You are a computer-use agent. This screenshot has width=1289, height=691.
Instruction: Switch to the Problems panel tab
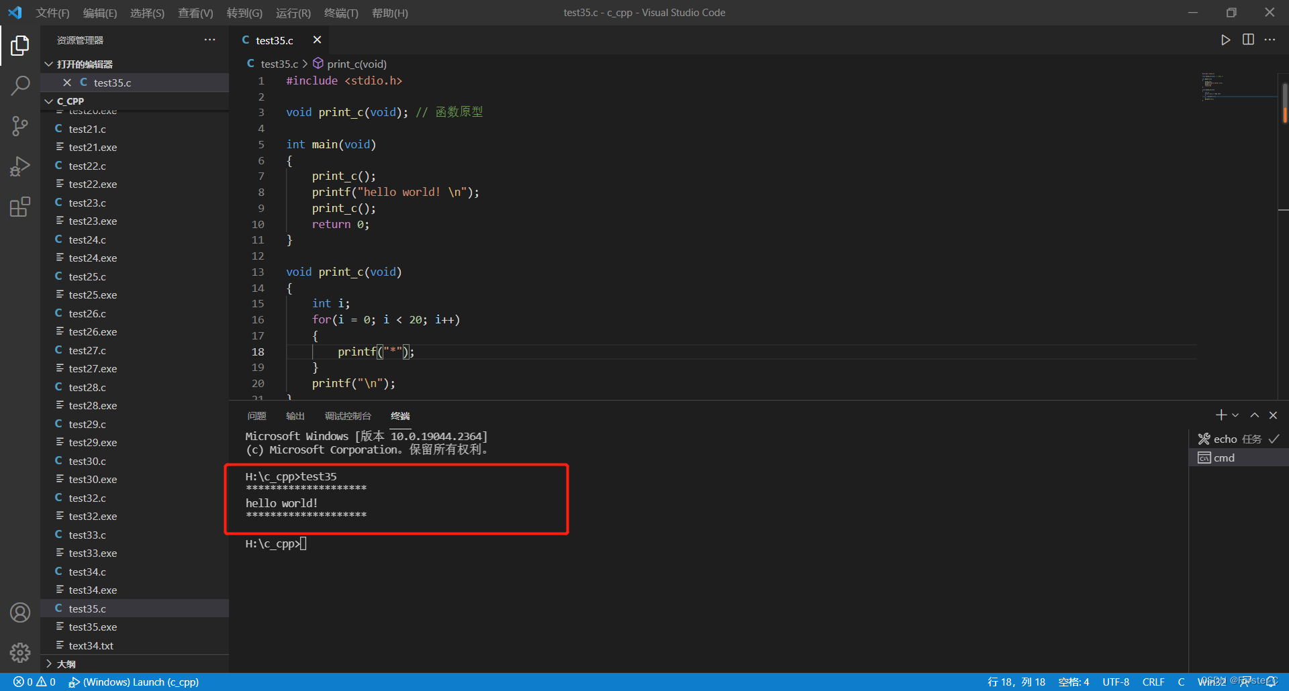click(x=256, y=416)
